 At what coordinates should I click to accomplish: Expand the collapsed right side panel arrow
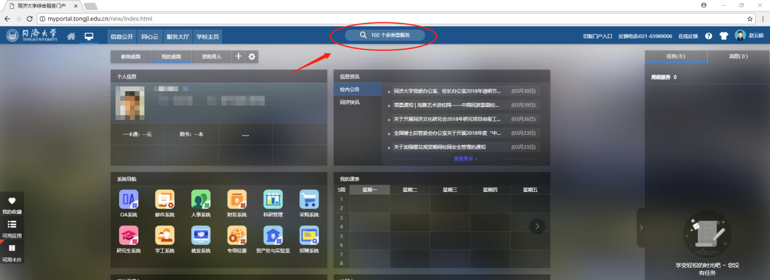(641, 227)
